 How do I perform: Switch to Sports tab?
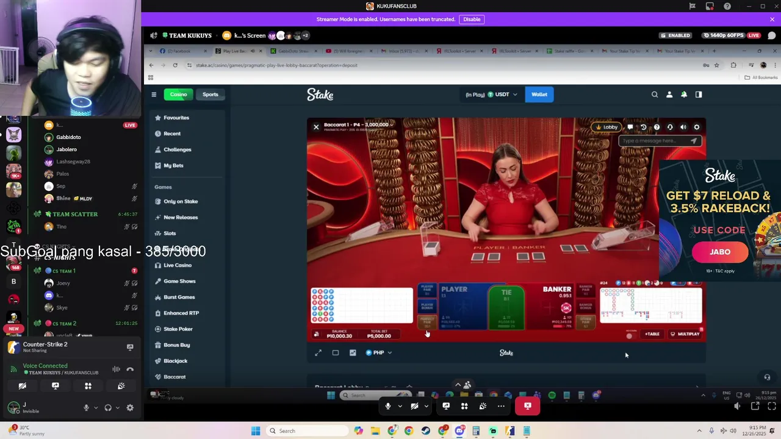click(x=211, y=95)
